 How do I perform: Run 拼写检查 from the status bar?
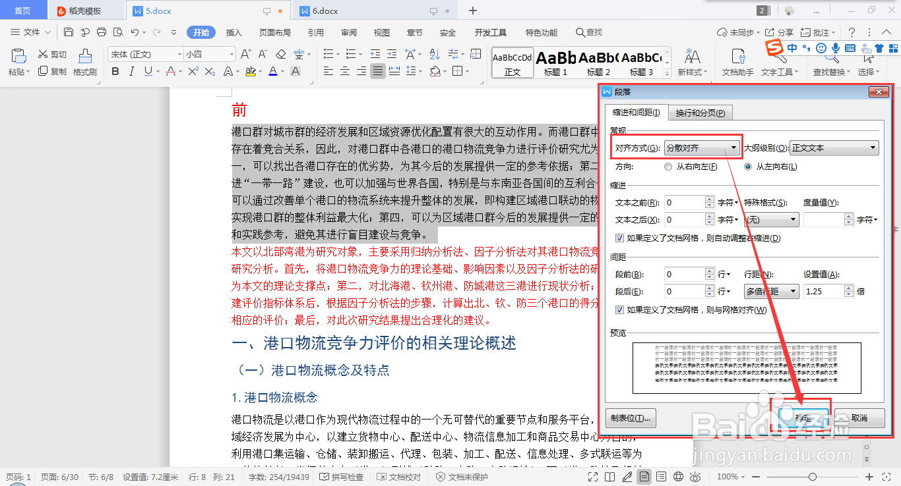[341, 477]
